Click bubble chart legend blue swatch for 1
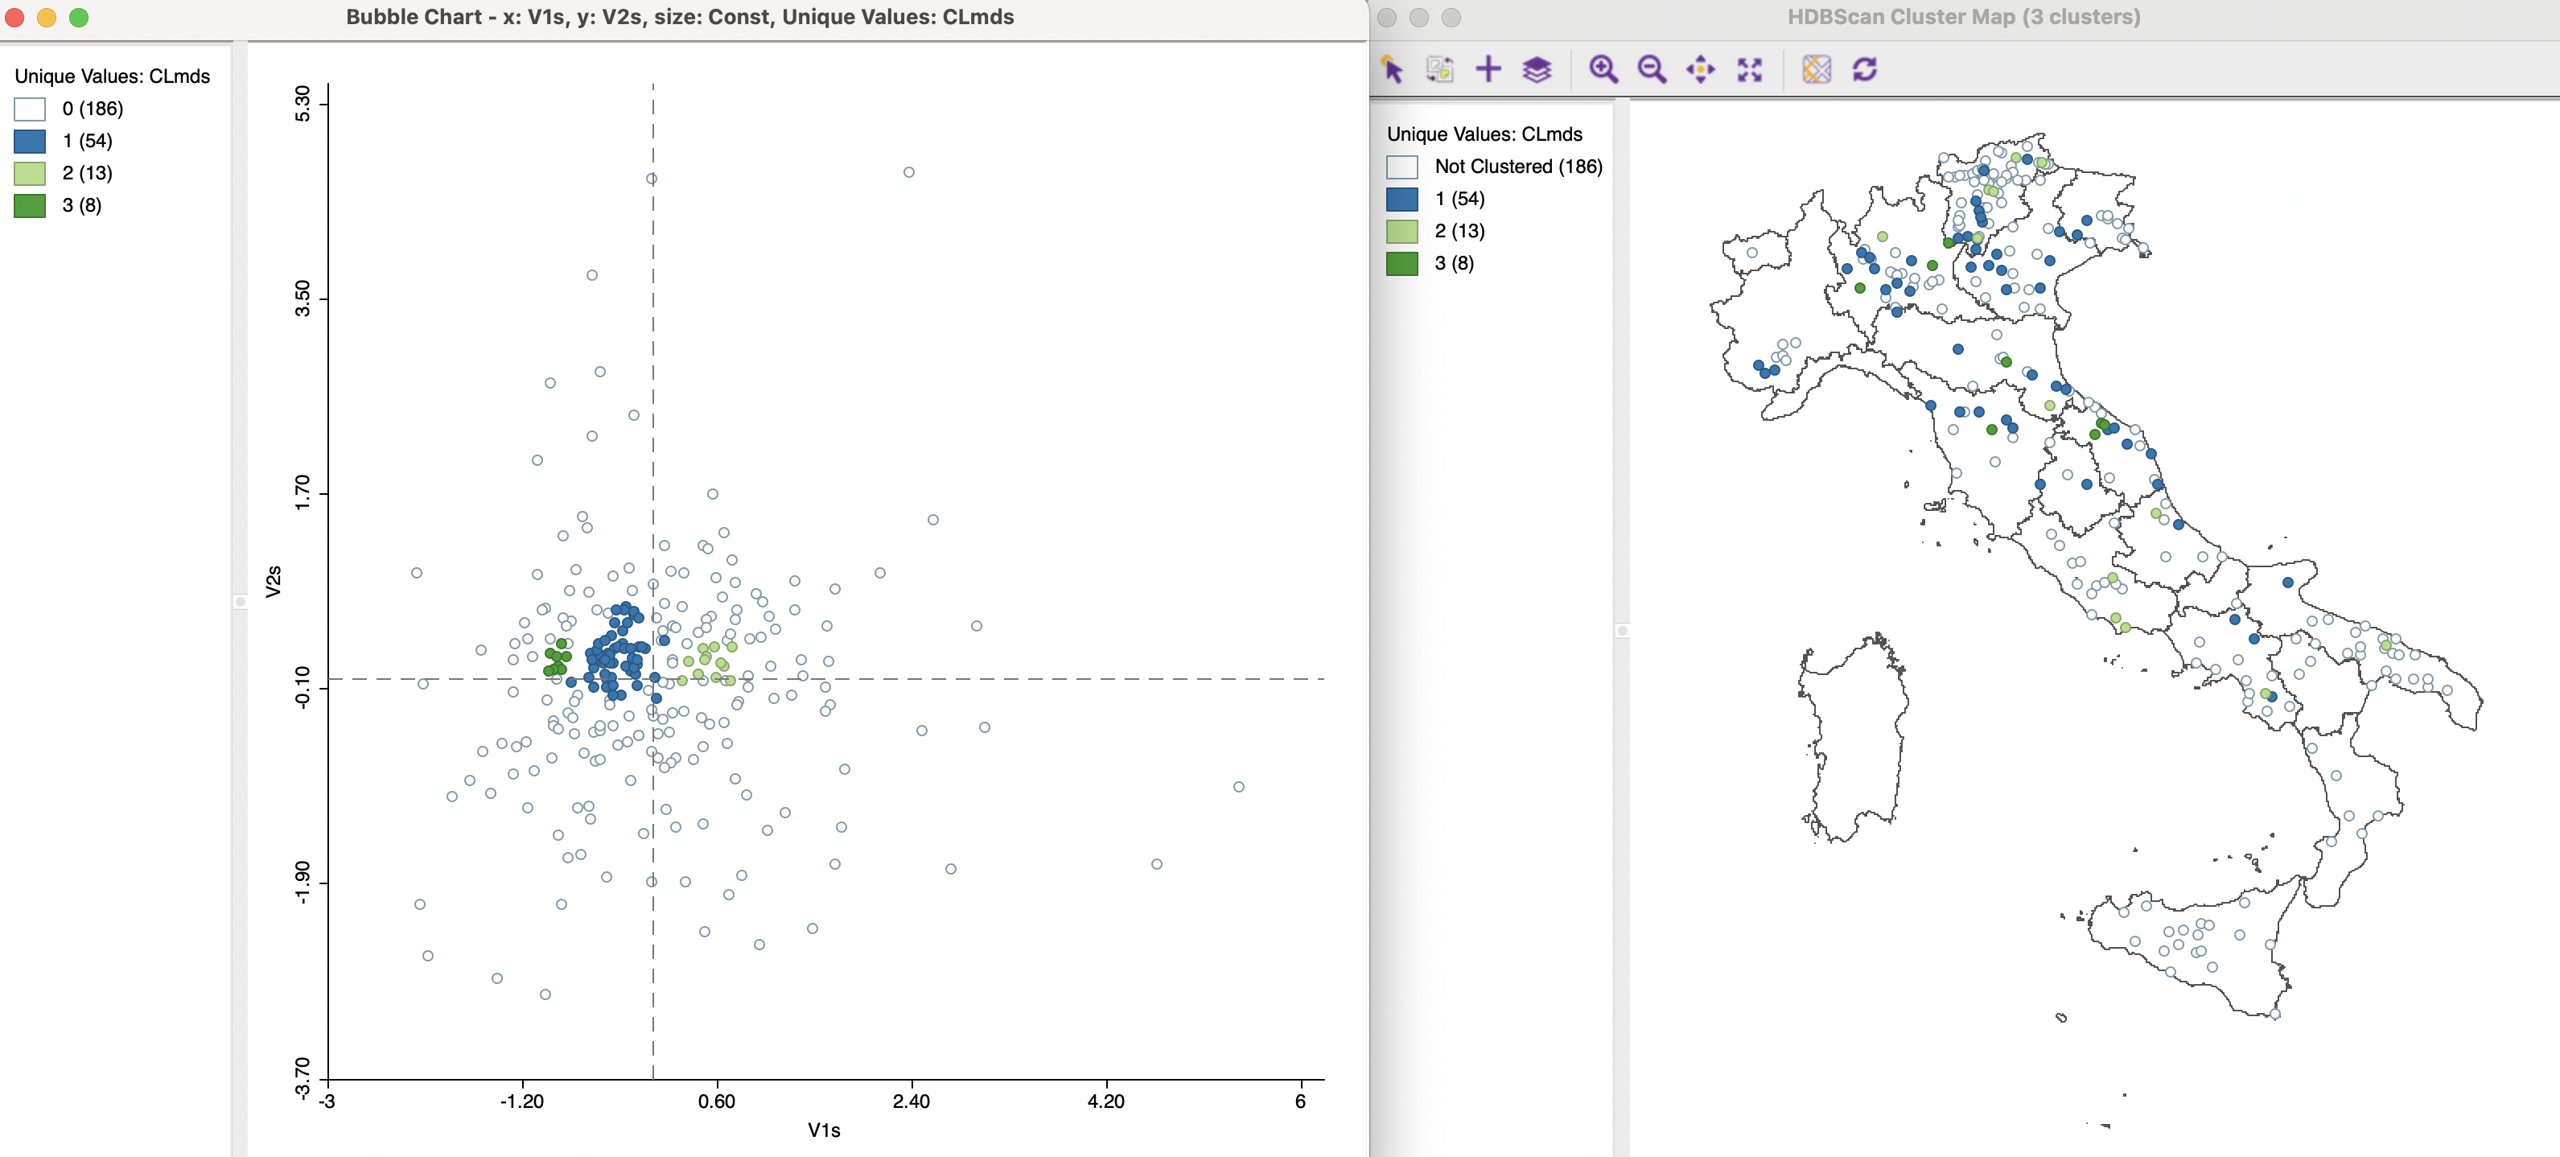The width and height of the screenshot is (2560, 1157). coord(30,141)
